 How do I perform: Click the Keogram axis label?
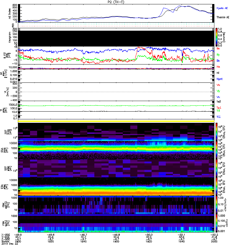pyautogui.click(x=10, y=37)
